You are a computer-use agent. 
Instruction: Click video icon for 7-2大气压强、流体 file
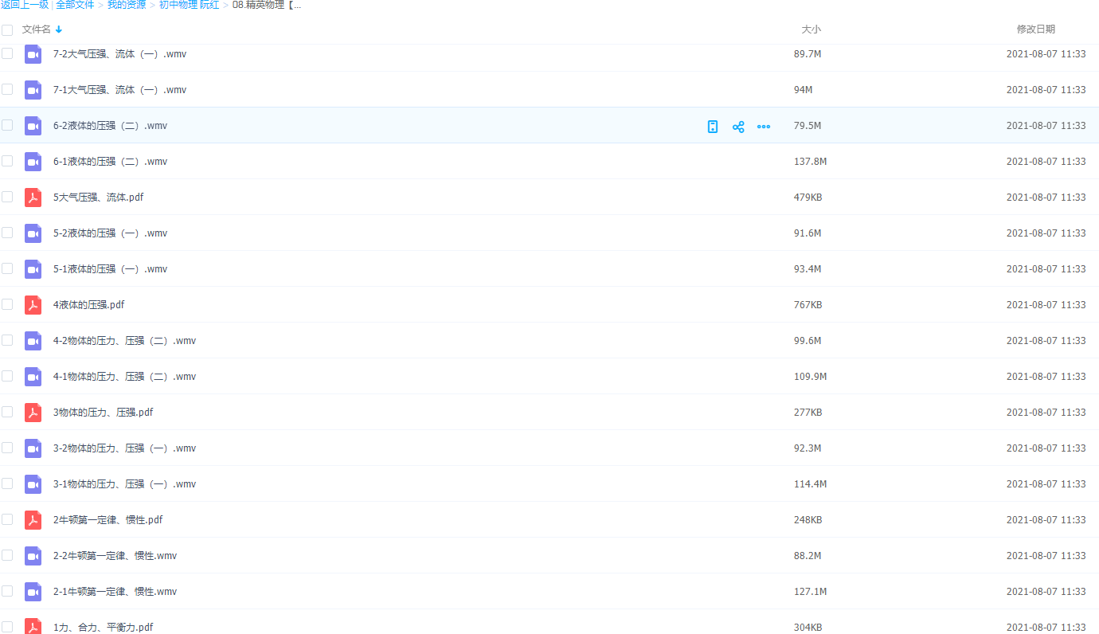33,54
